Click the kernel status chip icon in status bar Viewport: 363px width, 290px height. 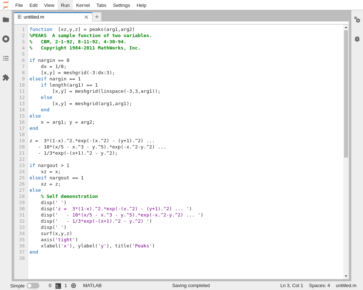click(x=74, y=286)
